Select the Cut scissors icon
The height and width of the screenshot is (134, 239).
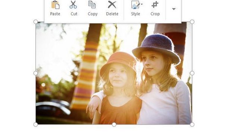73,4
